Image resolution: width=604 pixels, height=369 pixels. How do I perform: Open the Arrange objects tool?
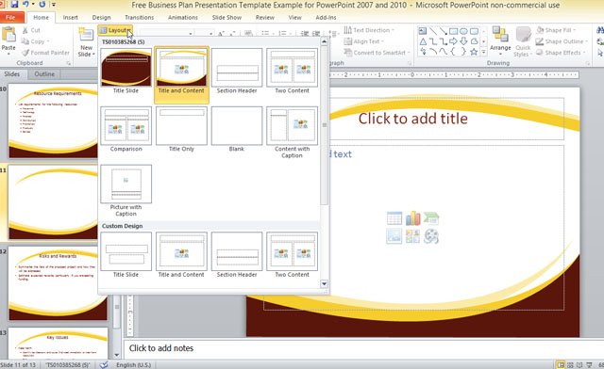500,39
